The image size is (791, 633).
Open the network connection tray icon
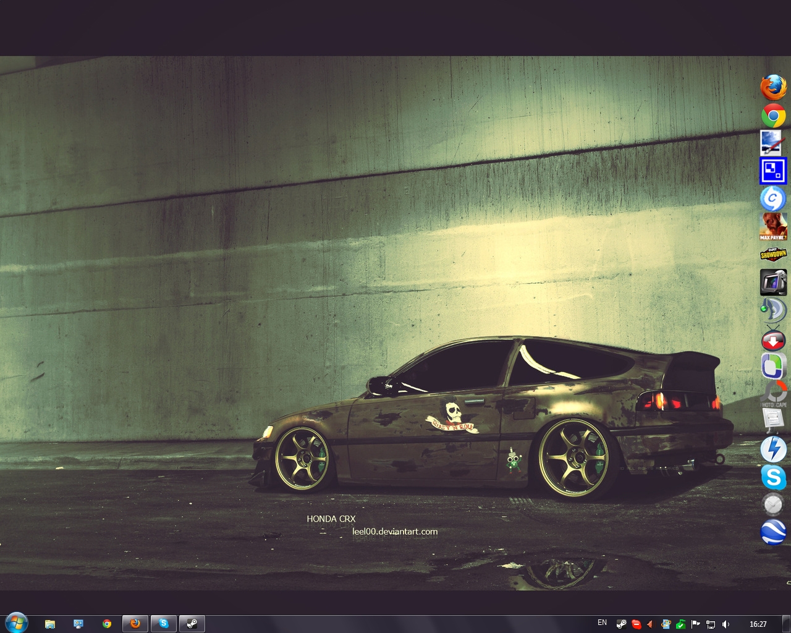pos(711,624)
